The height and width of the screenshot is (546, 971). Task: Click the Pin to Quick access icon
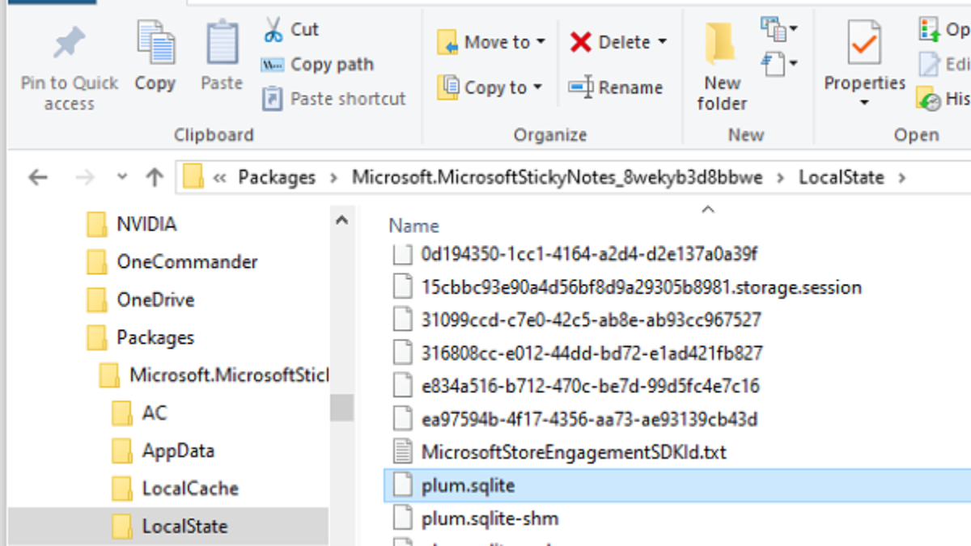coord(69,44)
